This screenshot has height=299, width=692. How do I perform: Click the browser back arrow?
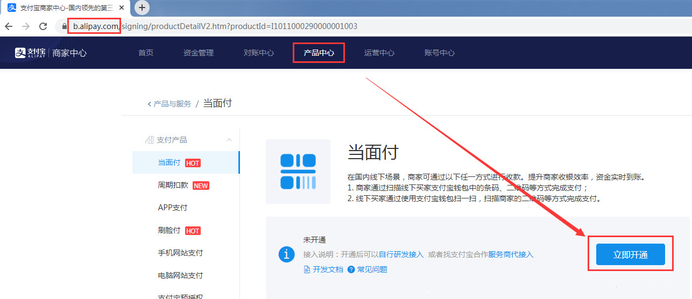(x=9, y=26)
